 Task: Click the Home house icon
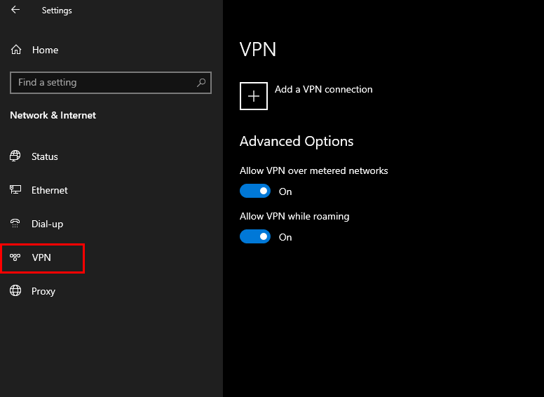tap(15, 50)
